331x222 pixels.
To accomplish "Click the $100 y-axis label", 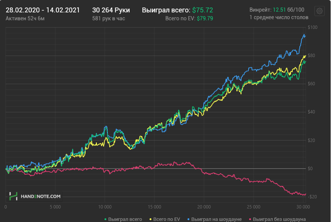I will [313, 27].
